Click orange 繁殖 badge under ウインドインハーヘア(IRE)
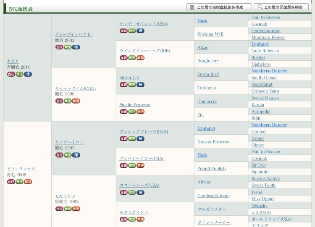Screen dimensions: 315x227 [x=140, y=58]
